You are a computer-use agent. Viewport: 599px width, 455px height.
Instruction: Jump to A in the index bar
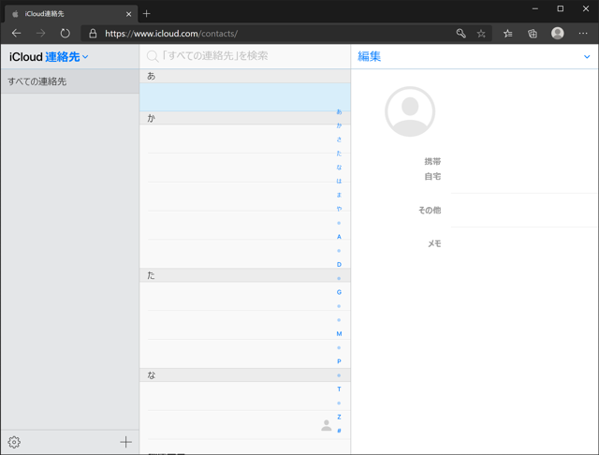point(339,237)
